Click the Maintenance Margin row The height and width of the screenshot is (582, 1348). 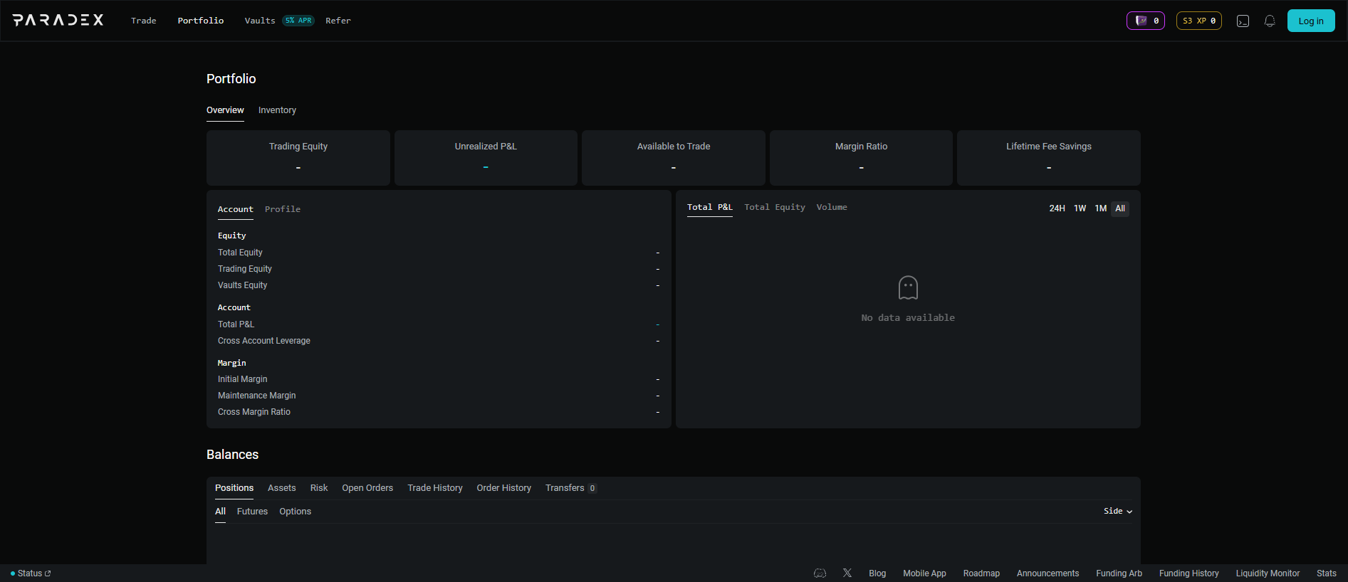coord(439,396)
